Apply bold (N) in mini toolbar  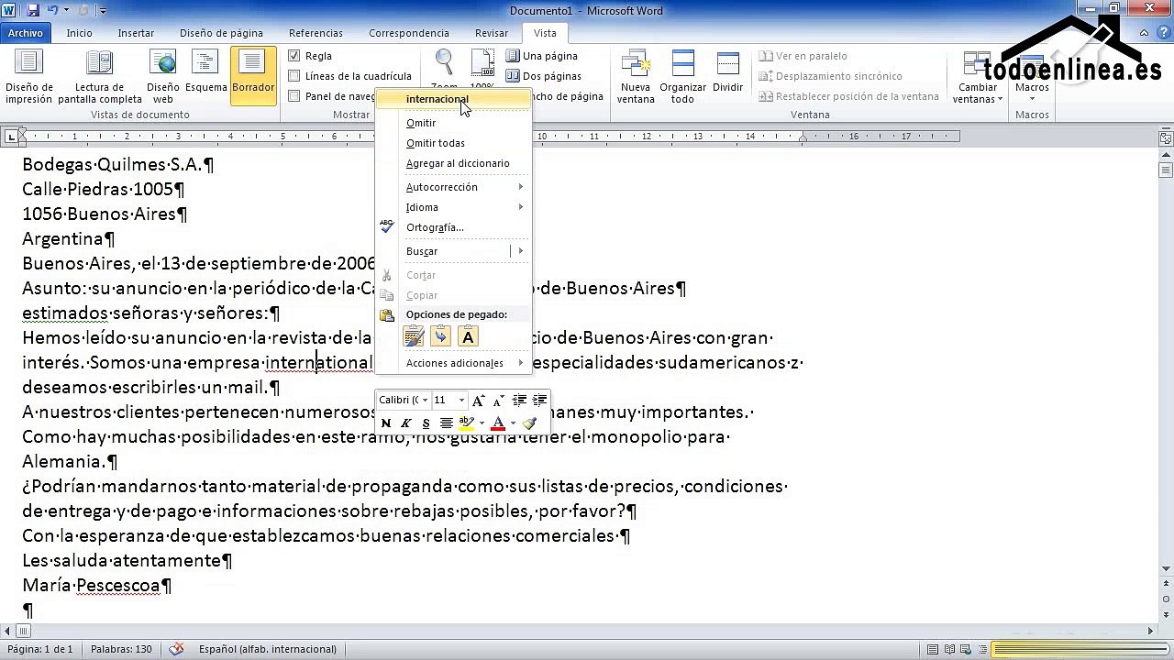click(386, 423)
